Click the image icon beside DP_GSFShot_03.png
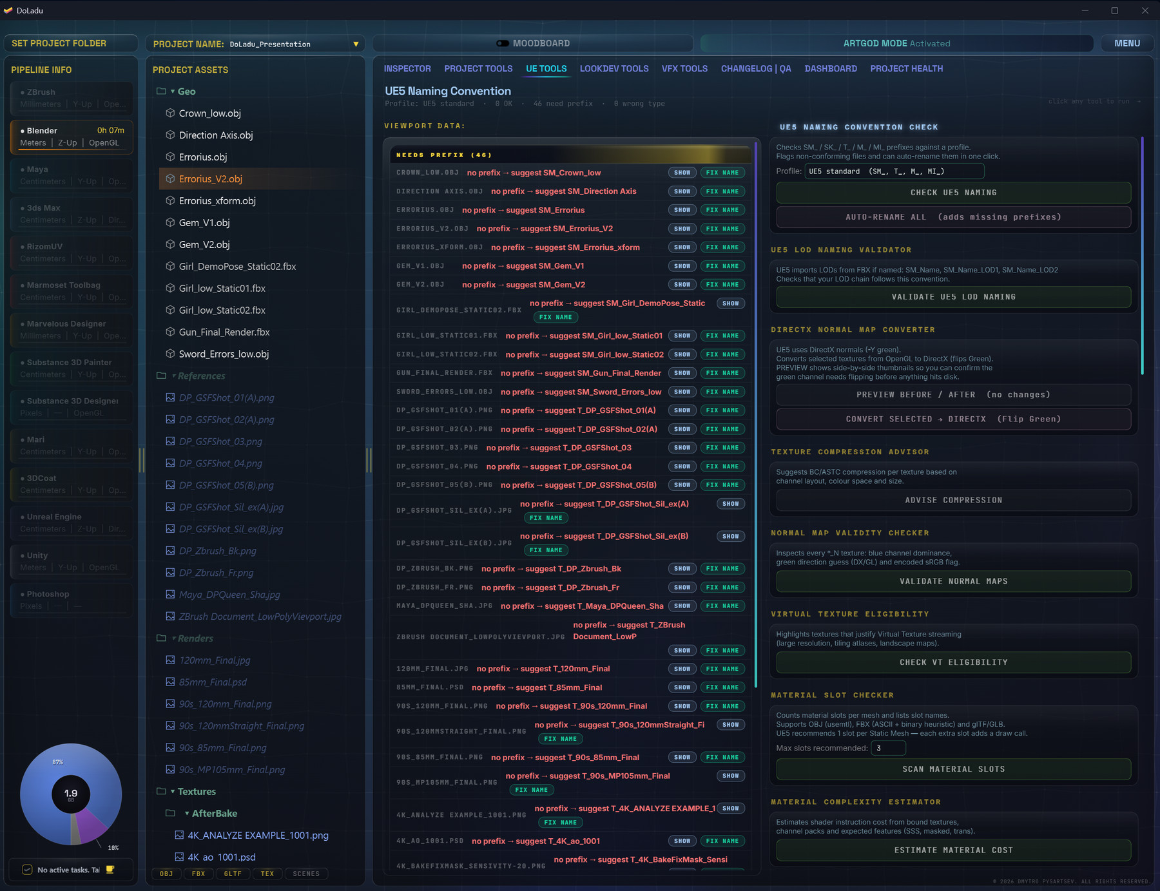Image resolution: width=1160 pixels, height=891 pixels. pyautogui.click(x=170, y=441)
